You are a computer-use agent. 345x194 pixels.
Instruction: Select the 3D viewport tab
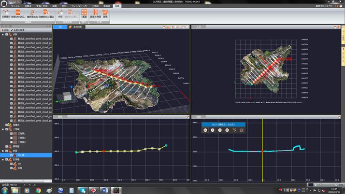tap(60, 27)
